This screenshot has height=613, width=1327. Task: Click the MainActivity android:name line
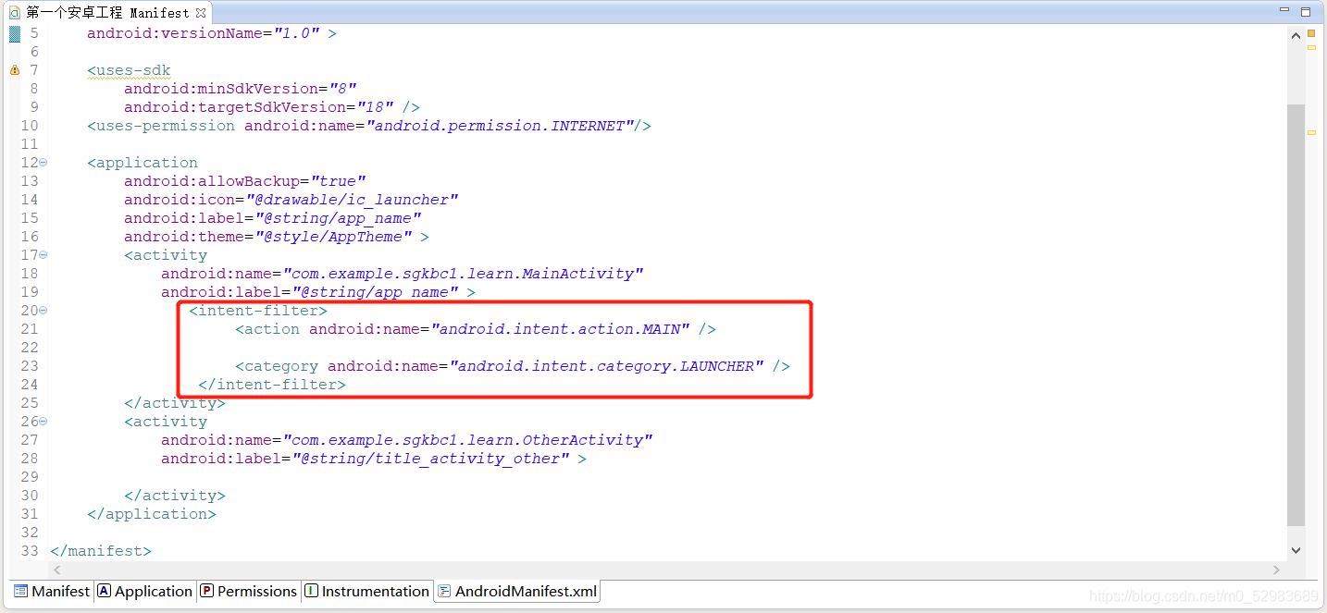point(403,274)
